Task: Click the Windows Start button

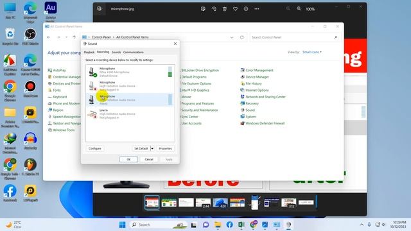Action: tap(122, 225)
